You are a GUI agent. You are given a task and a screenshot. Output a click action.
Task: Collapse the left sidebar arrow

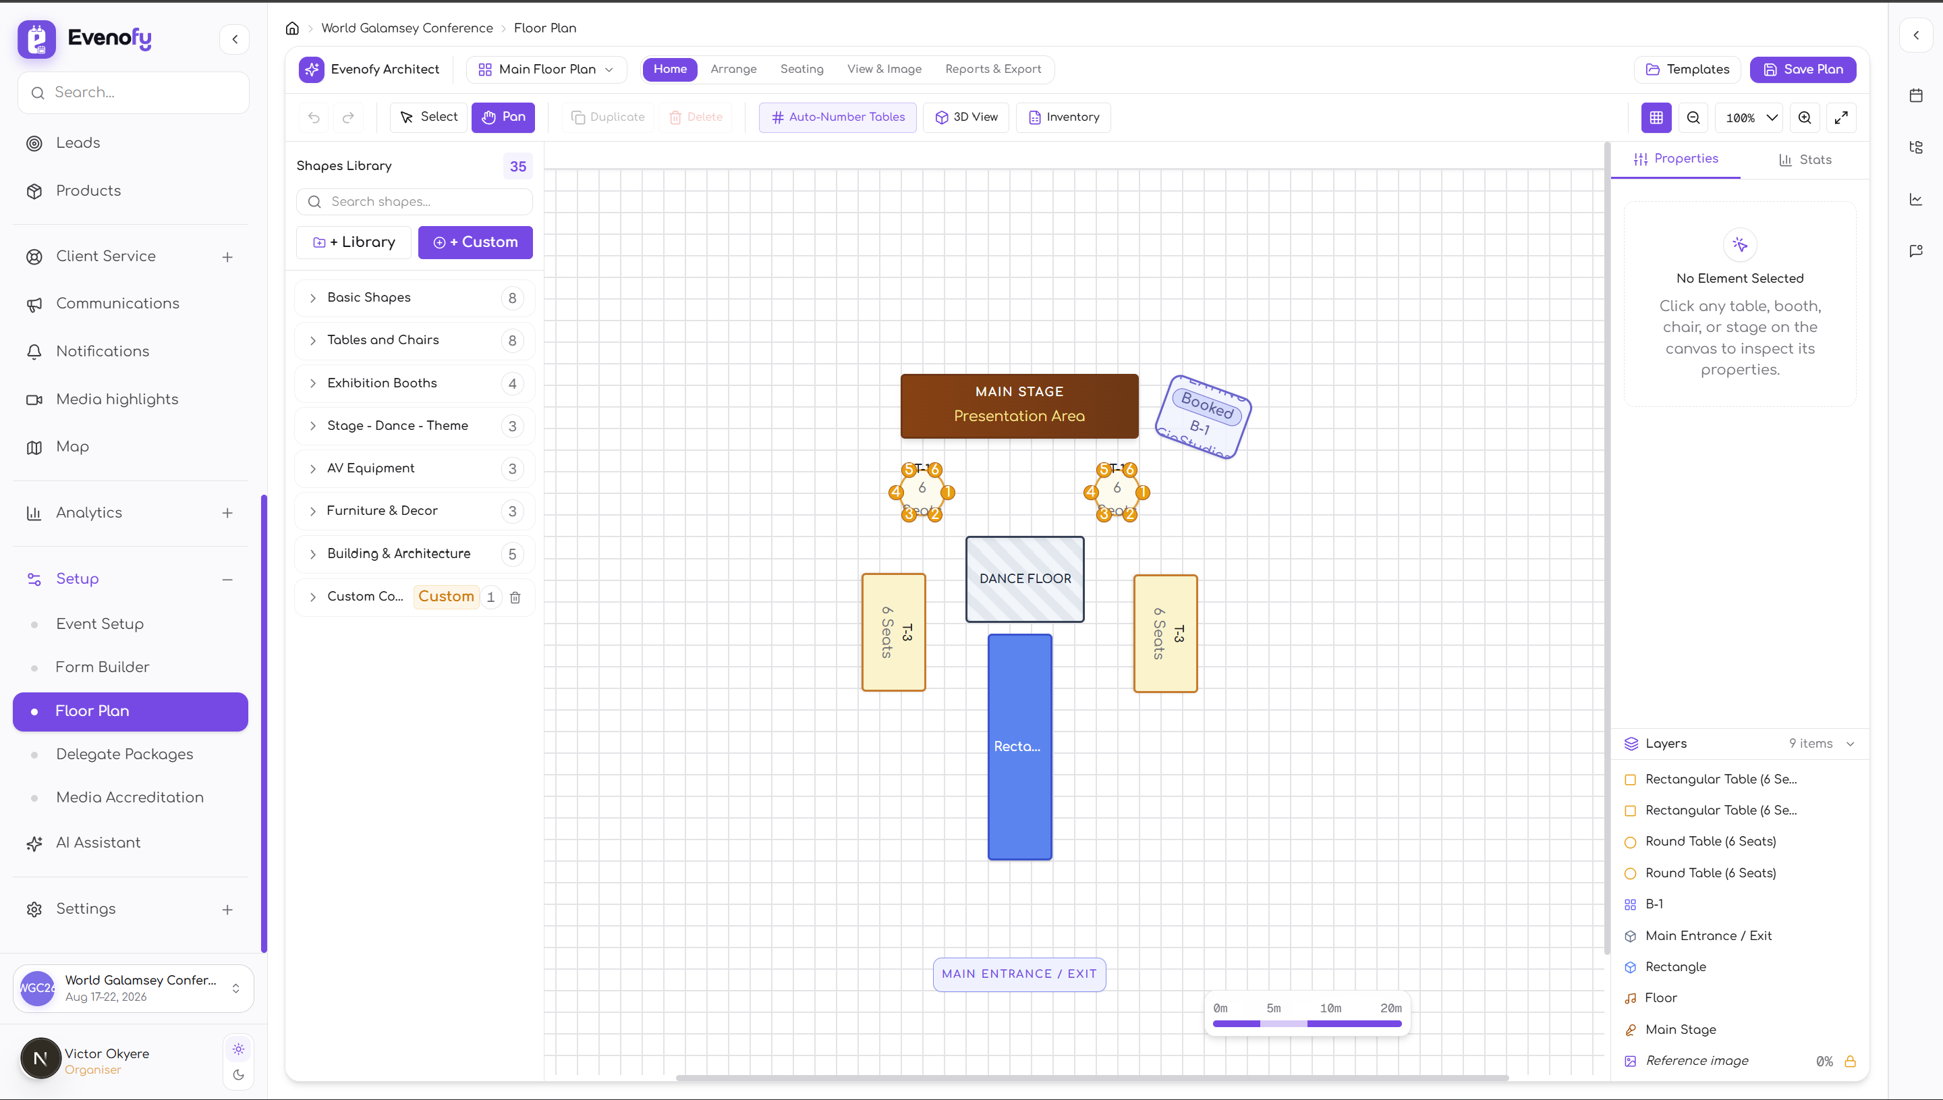pyautogui.click(x=235, y=38)
